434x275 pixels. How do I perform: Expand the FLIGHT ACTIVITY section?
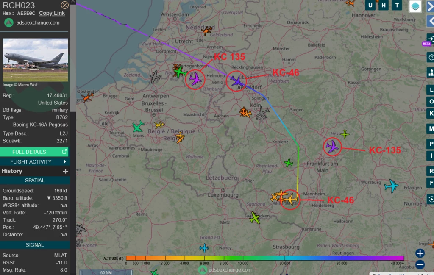tap(34, 161)
